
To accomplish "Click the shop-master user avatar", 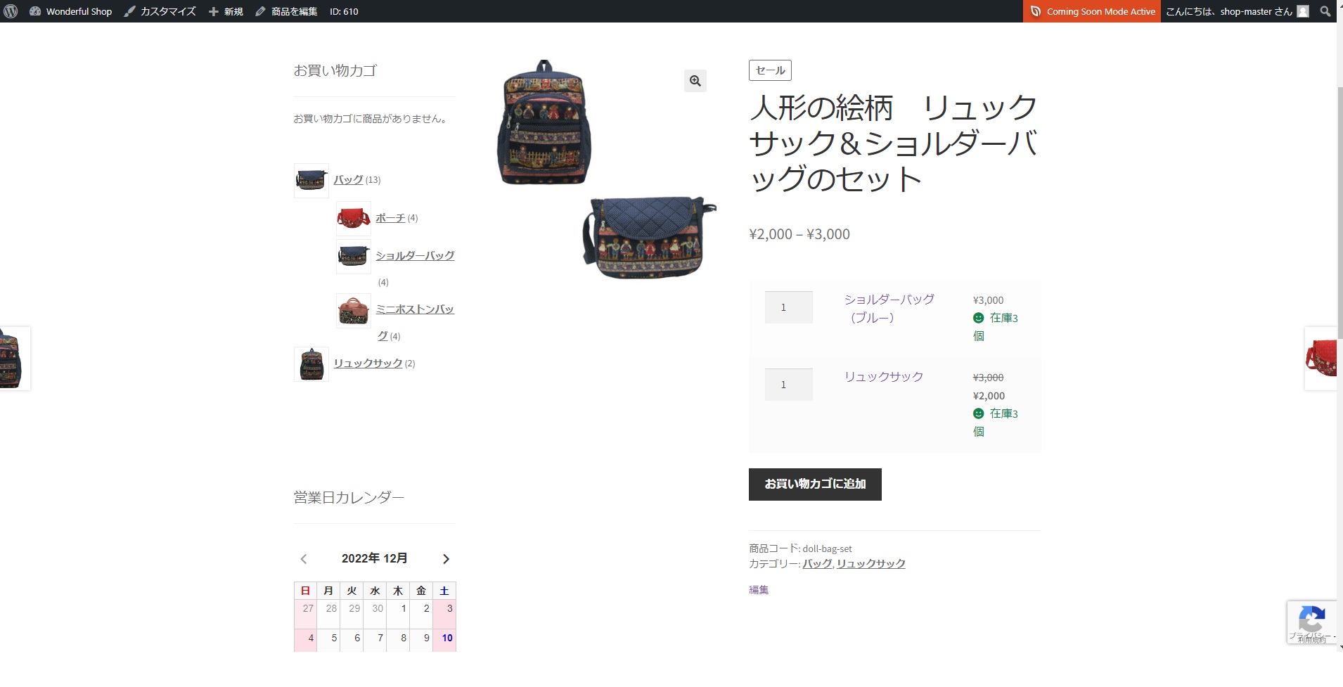I will (x=1303, y=11).
